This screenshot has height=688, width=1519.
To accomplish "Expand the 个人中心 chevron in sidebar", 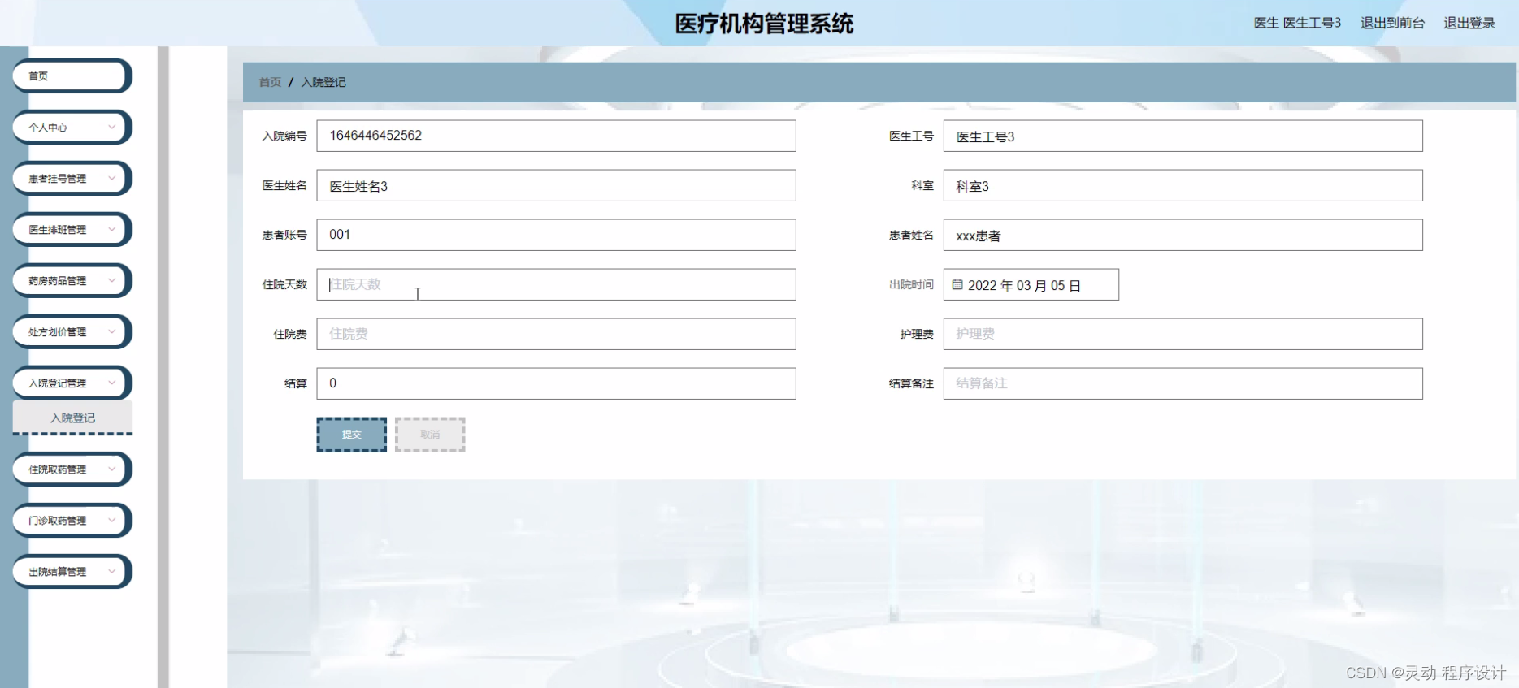I will coord(111,127).
